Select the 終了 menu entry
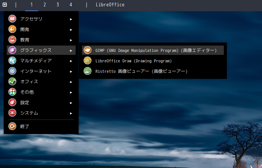 tap(41, 127)
